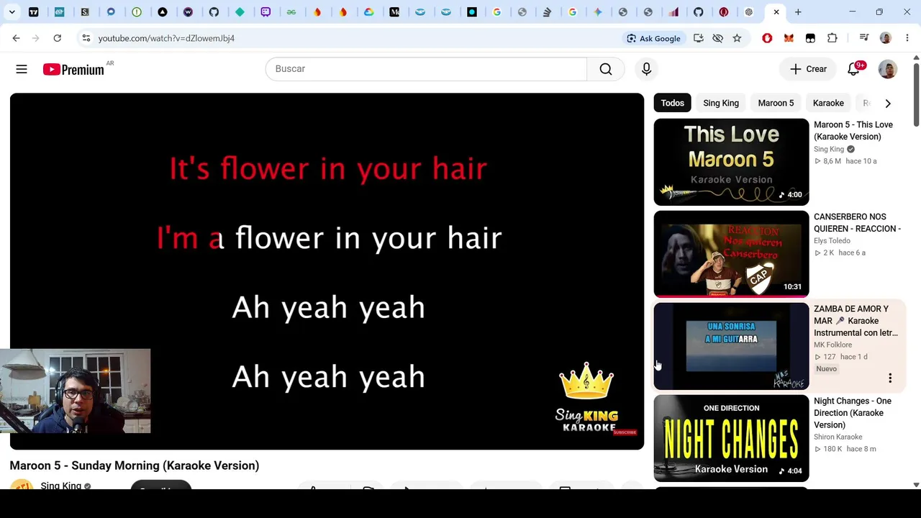Open CANSERBERO NOS QUIEREN video title
Image resolution: width=921 pixels, height=518 pixels.
tap(857, 223)
